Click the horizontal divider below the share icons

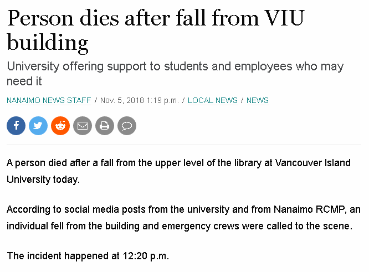coord(184,145)
